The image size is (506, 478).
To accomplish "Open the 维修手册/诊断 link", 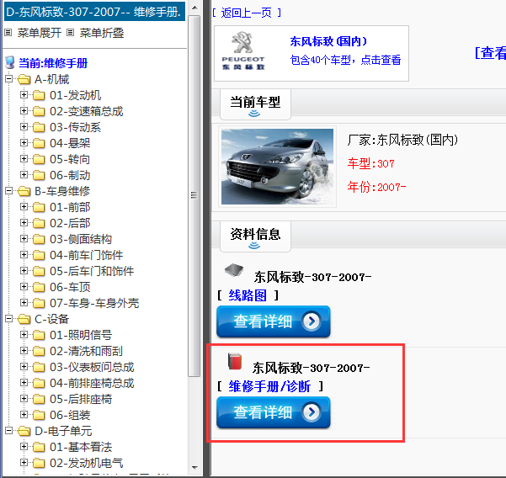I will coord(269,386).
